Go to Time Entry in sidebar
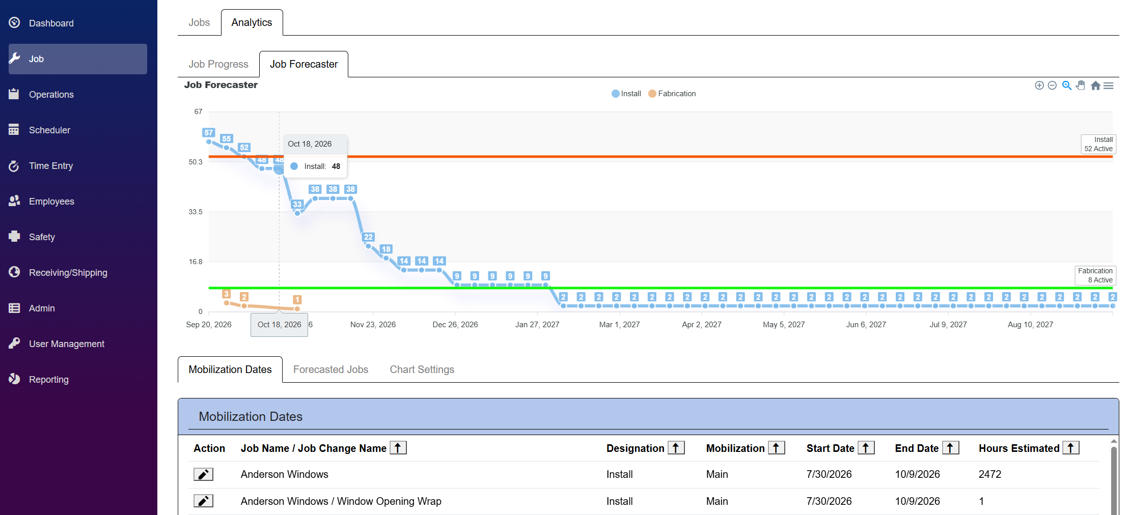 (x=51, y=166)
